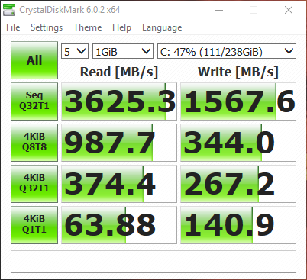This screenshot has width=307, height=280.
Task: Select the 4KiB Q1T1 write value 140.9
Action: tap(238, 225)
